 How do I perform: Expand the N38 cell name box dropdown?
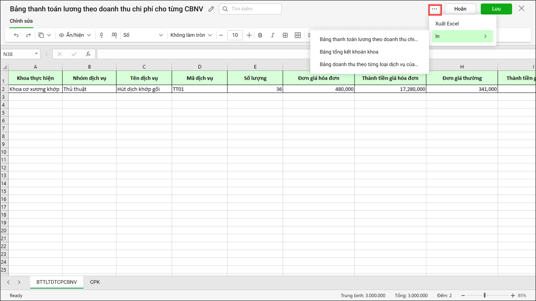[x=37, y=54]
